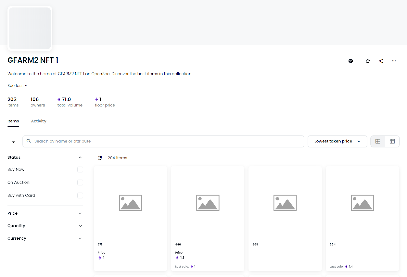Viewport: 407px width, 277px height.
Task: Open item 446 image
Action: click(x=208, y=203)
